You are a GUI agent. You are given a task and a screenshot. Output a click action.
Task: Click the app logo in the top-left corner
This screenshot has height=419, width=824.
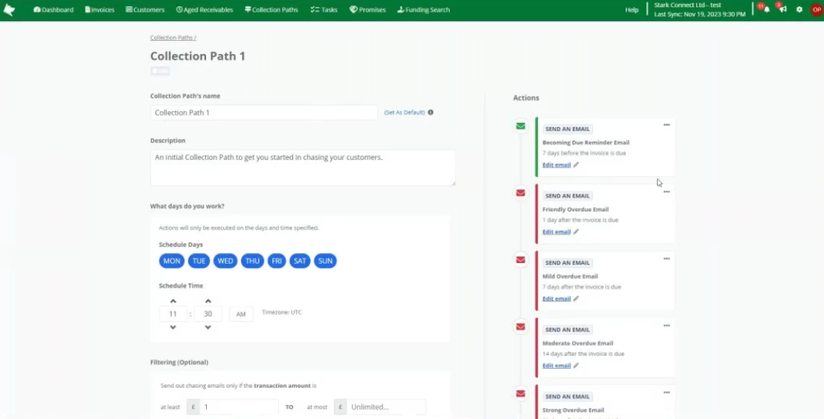[9, 9]
